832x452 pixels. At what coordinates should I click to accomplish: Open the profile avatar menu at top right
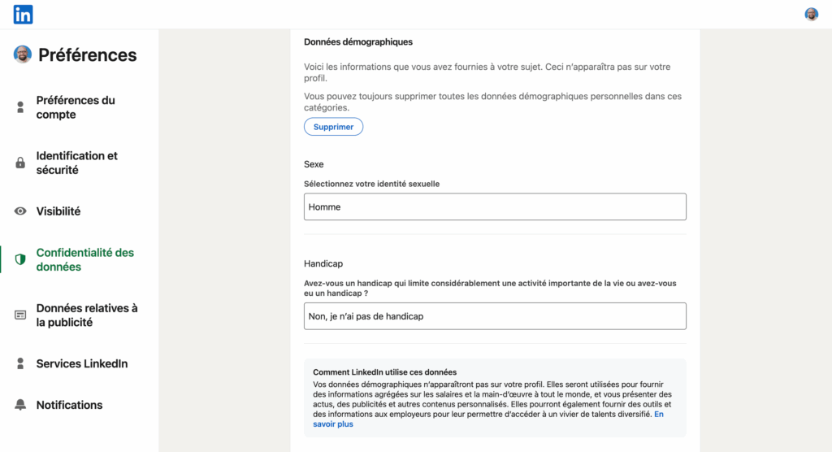(811, 14)
